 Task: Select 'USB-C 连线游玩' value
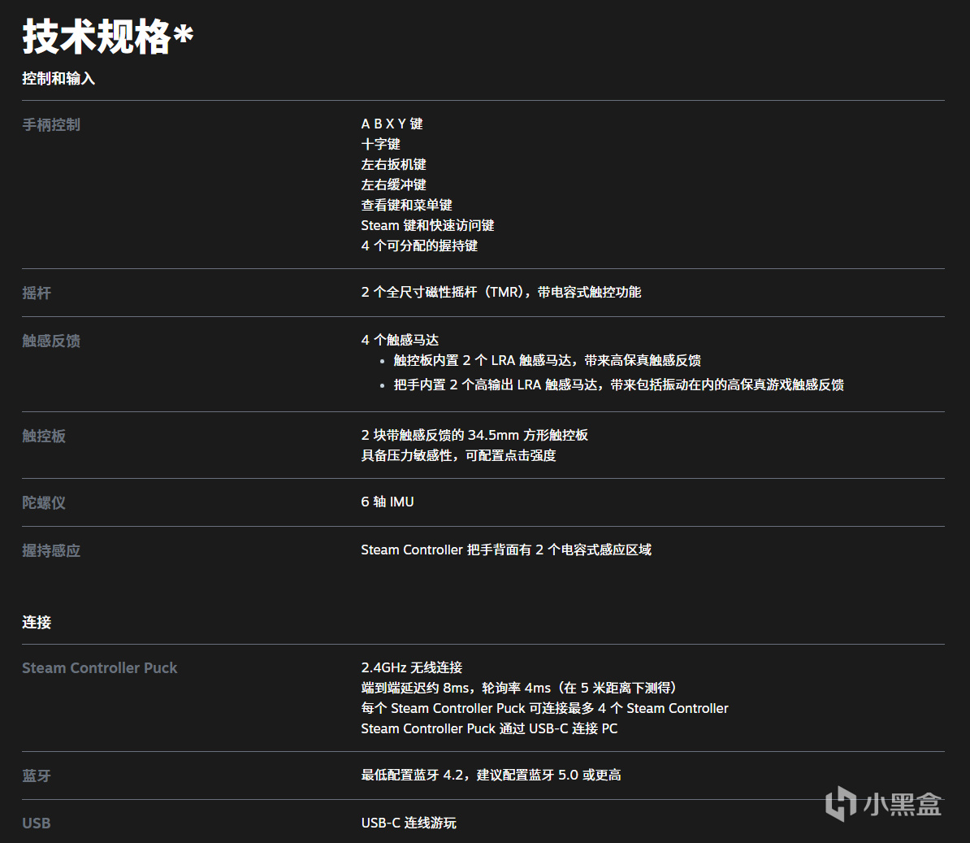point(409,823)
